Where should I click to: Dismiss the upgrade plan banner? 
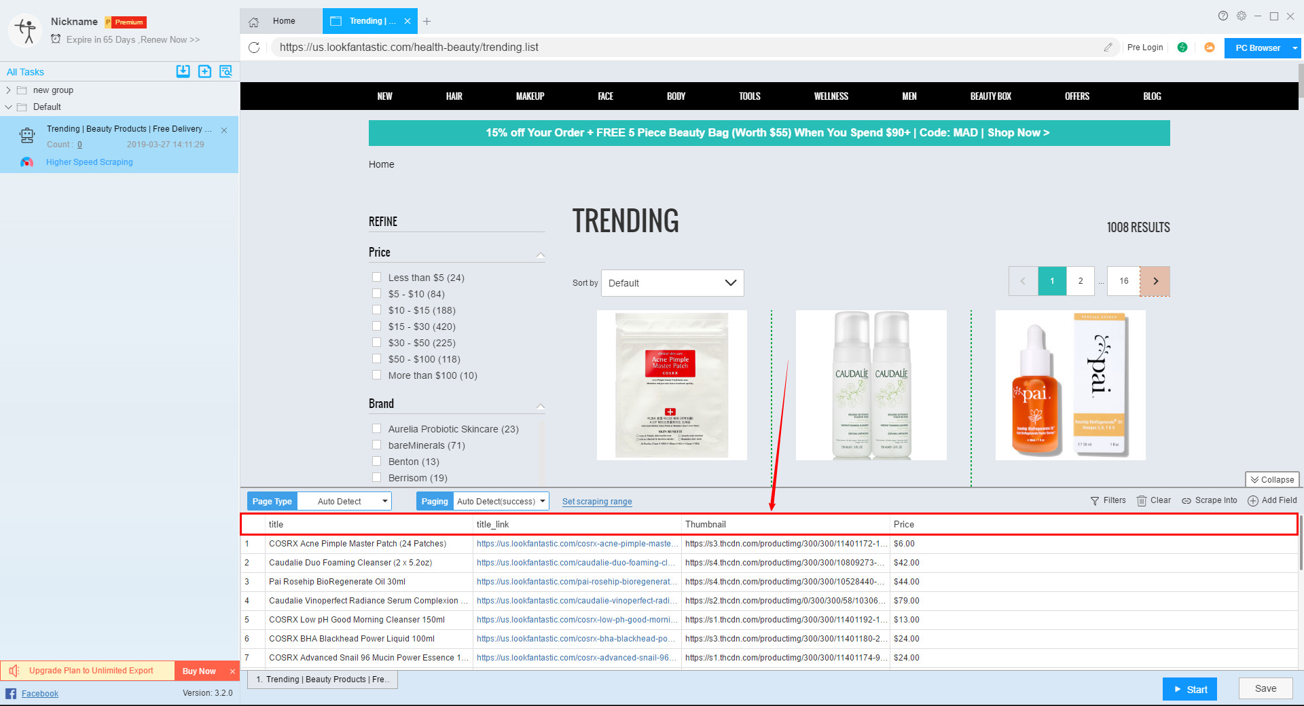(232, 671)
